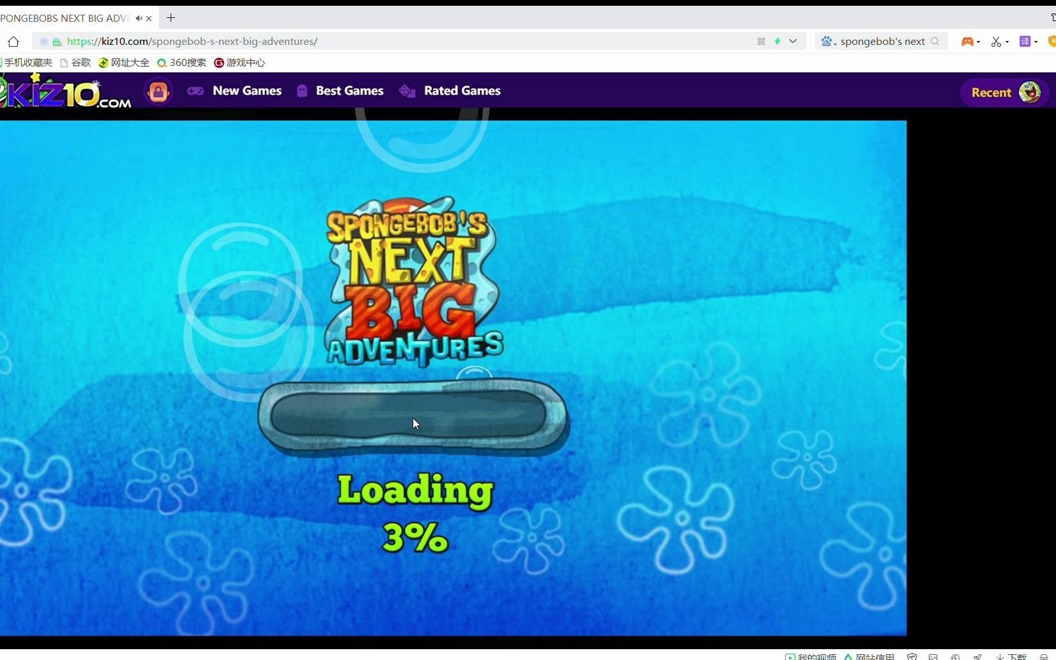Go to the browser home page icon
The width and height of the screenshot is (1056, 660).
(13, 42)
